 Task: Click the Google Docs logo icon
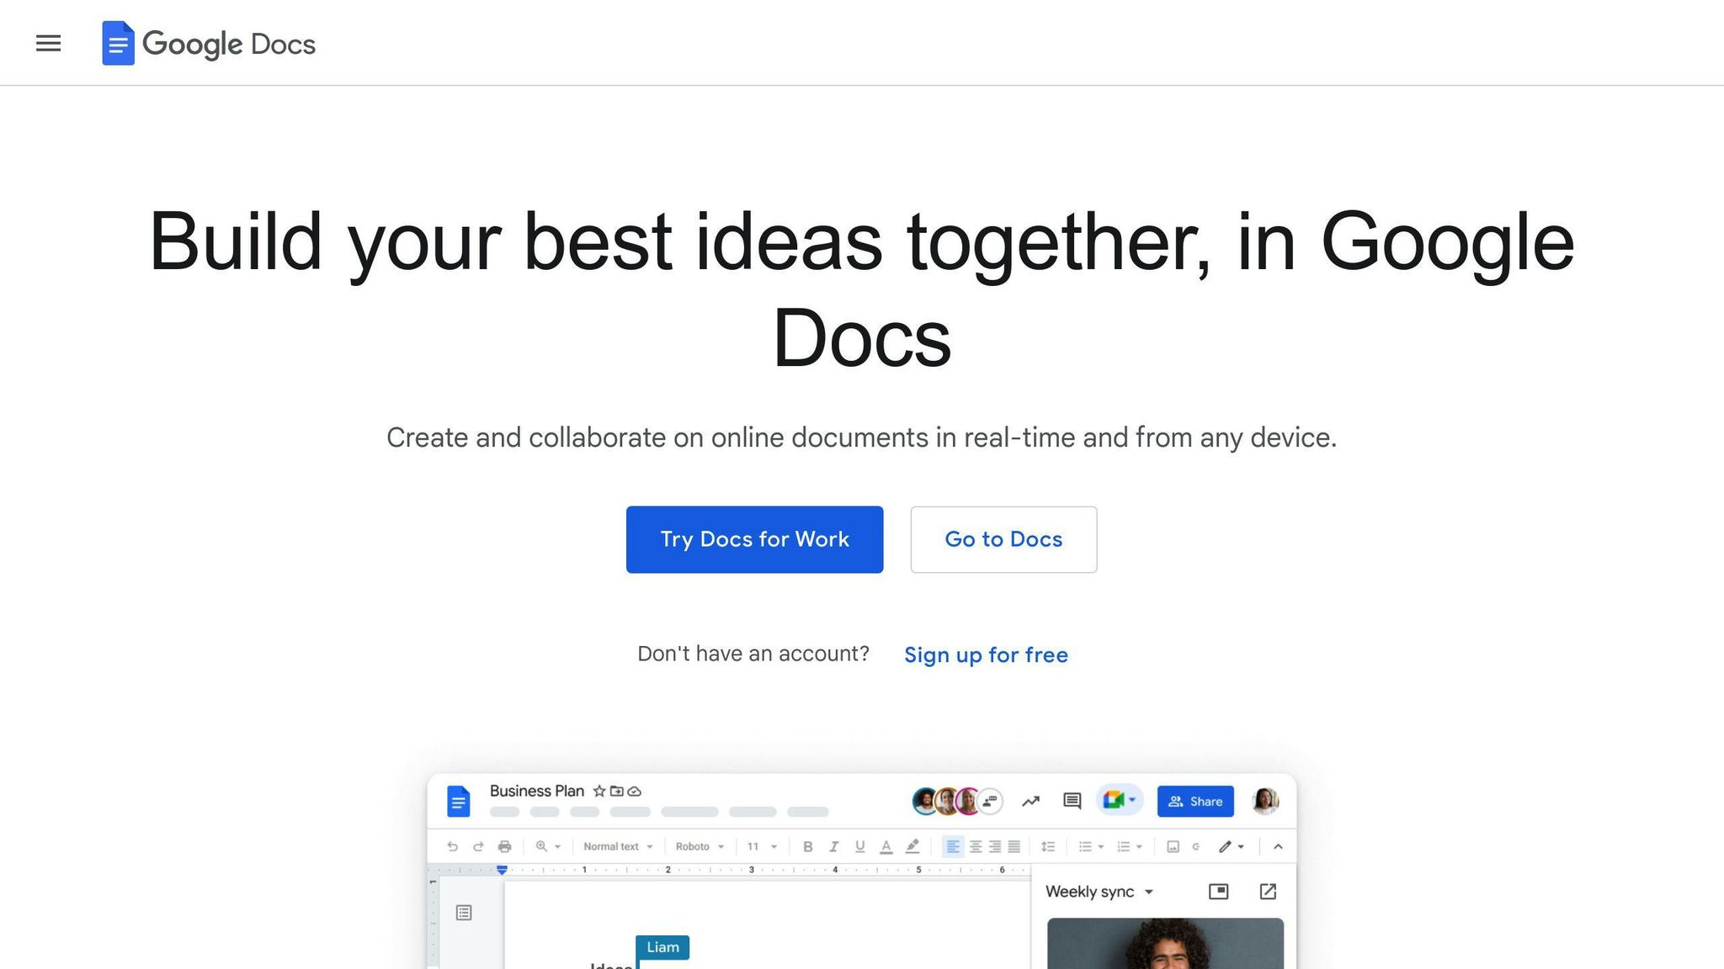click(118, 43)
